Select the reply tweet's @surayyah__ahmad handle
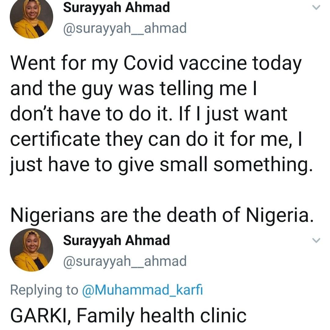 [x=125, y=261]
